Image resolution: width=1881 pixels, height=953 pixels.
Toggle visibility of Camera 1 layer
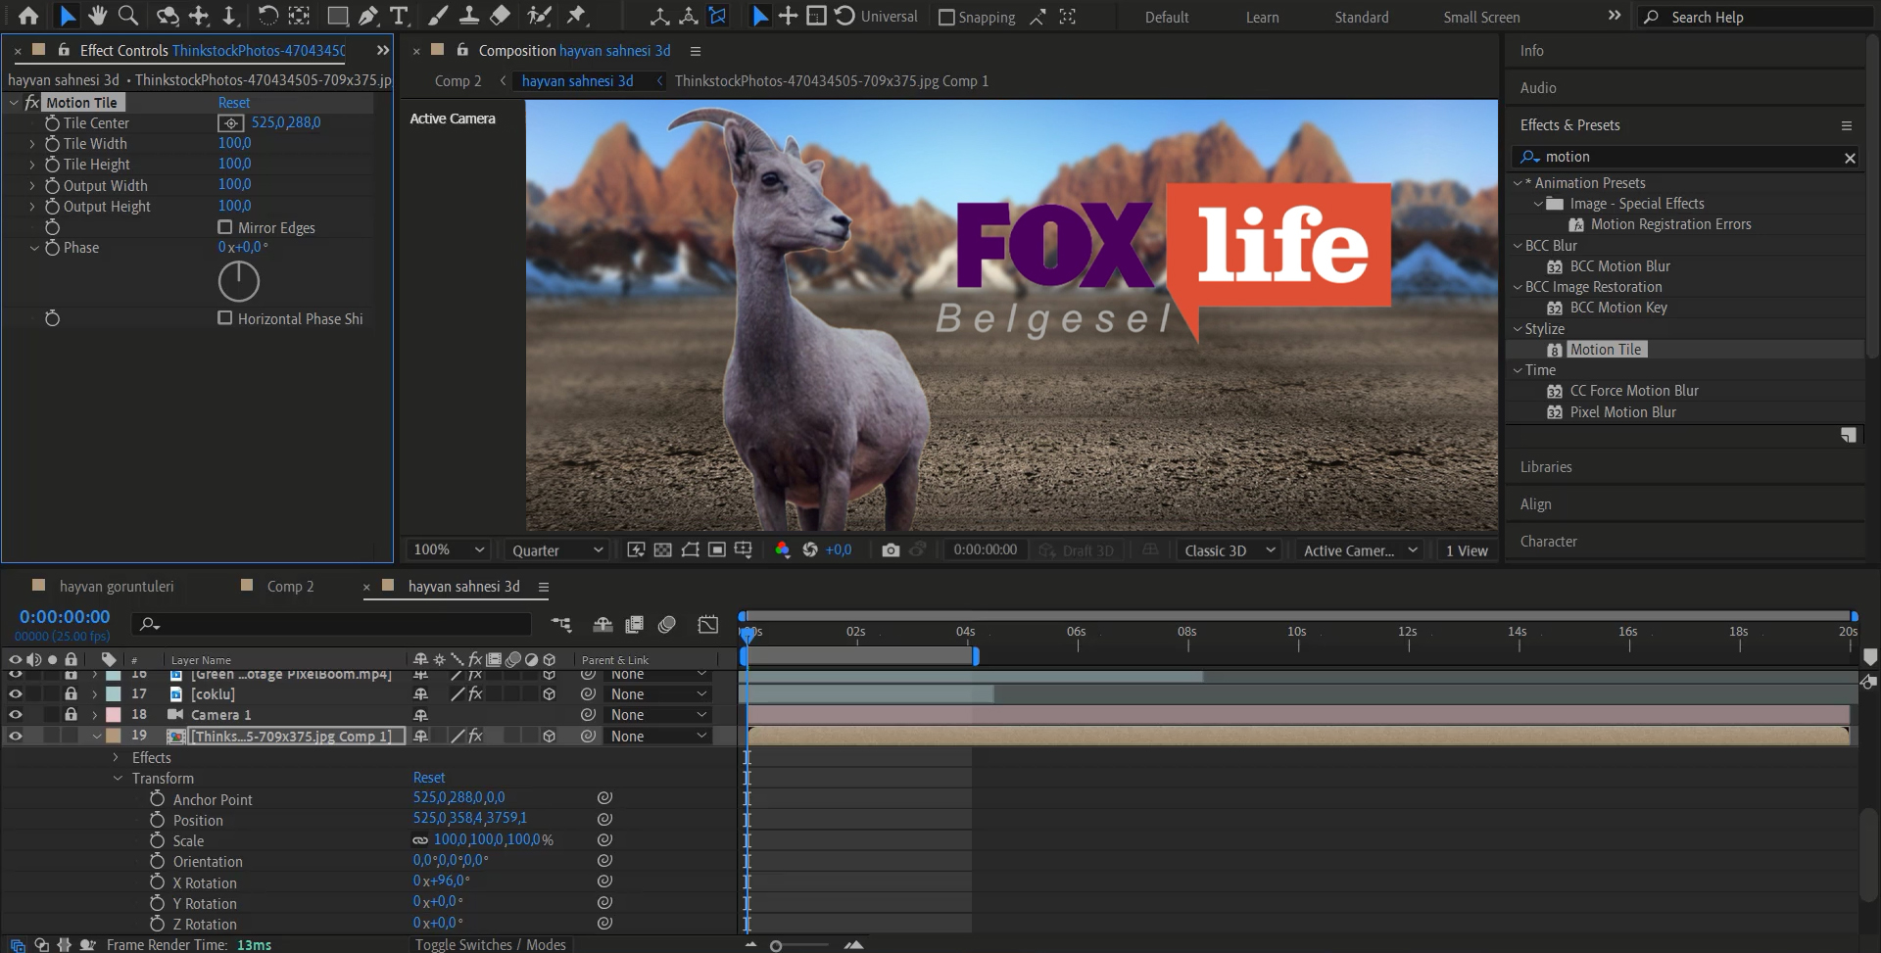[16, 715]
